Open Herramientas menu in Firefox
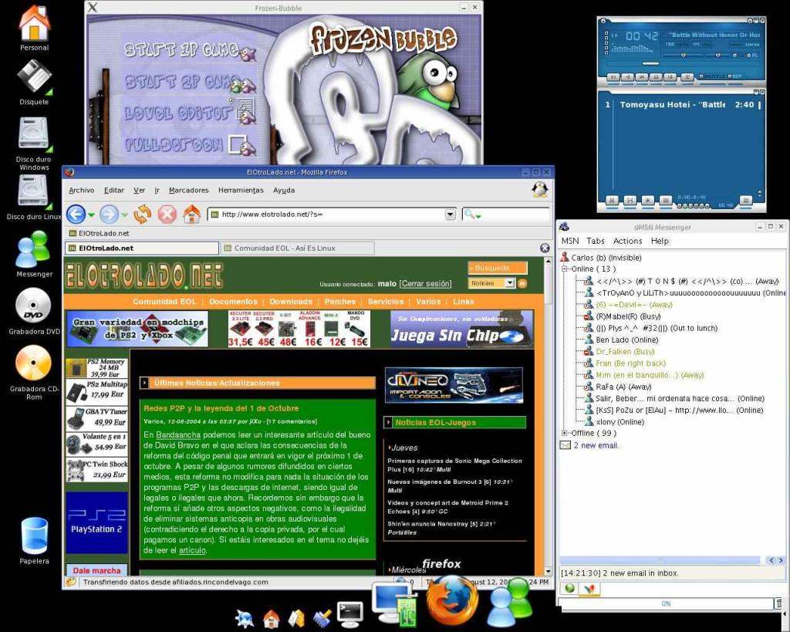Image resolution: width=790 pixels, height=632 pixels. [241, 190]
